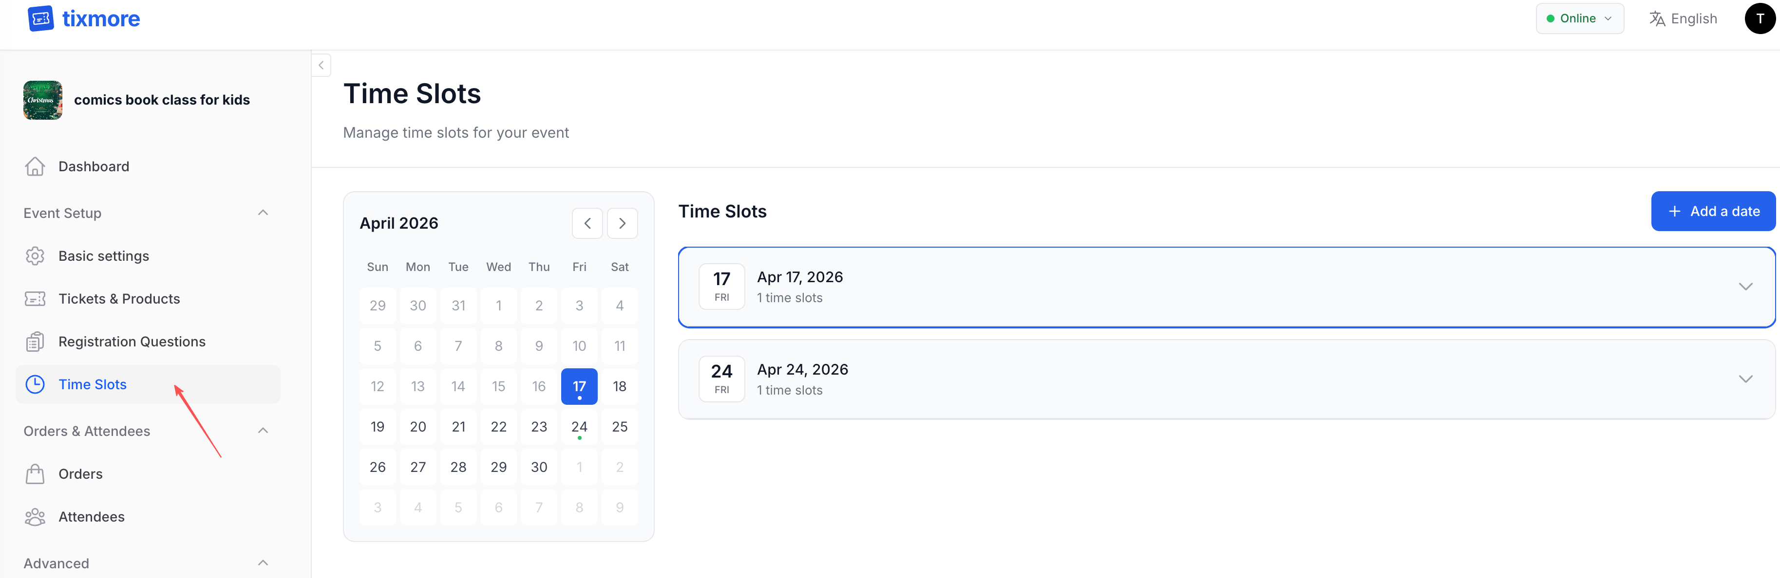Open Basic settings via the gear icon
Image resolution: width=1780 pixels, height=578 pixels.
[x=35, y=255]
